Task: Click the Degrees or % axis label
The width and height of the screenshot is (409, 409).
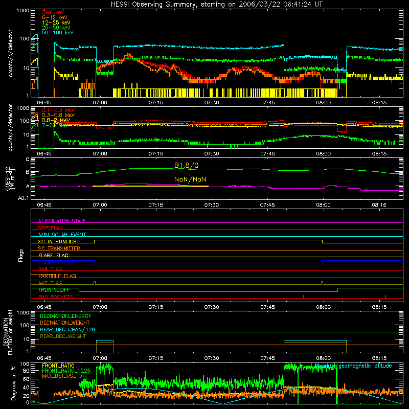Action: click(13, 383)
